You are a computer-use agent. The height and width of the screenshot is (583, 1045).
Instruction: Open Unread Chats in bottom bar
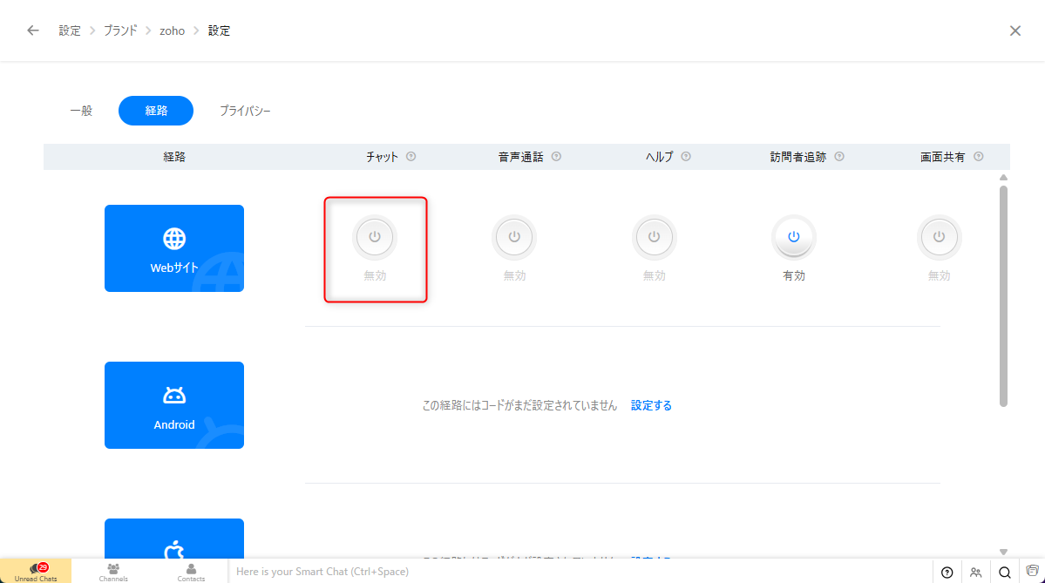pyautogui.click(x=36, y=572)
